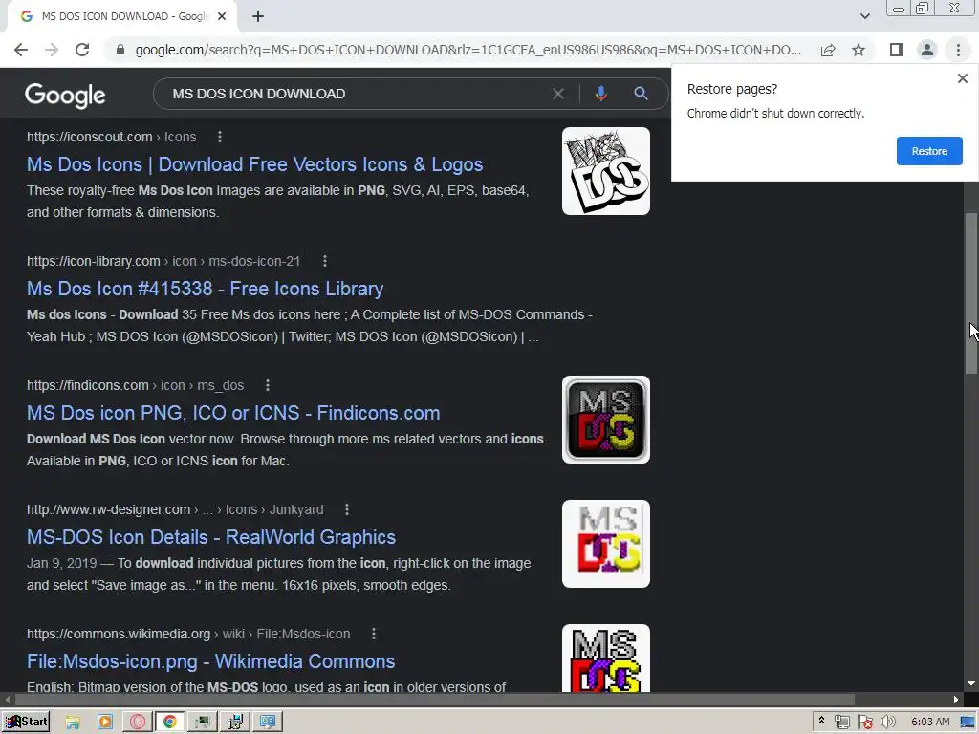
Task: Click the forward navigation arrow
Action: click(x=52, y=50)
